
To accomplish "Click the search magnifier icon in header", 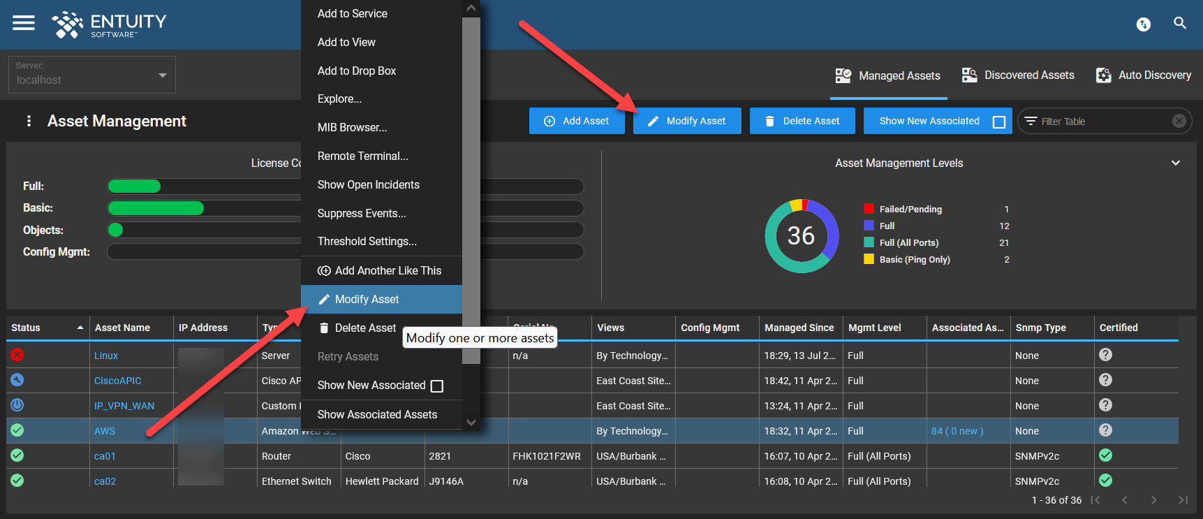I will point(1180,23).
